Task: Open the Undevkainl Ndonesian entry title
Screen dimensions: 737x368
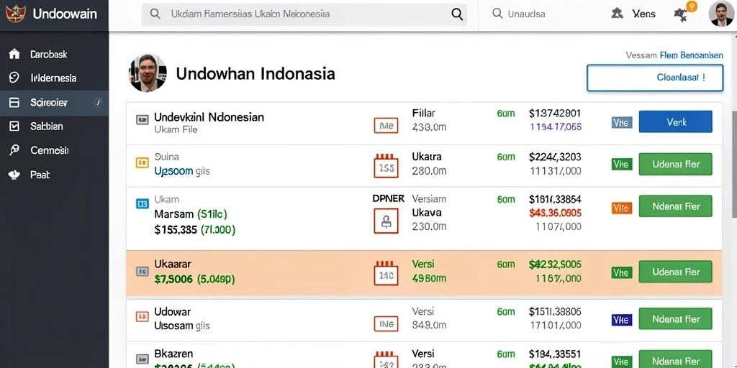Action: coord(209,117)
